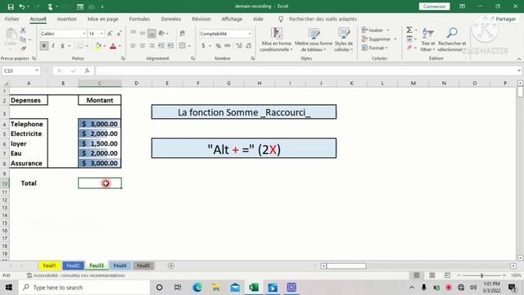Align text to the left
524x295 pixels.
[x=133, y=46]
